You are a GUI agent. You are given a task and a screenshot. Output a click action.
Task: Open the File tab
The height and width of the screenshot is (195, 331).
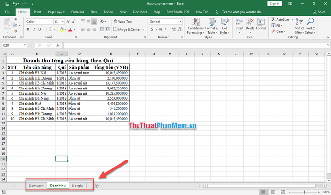8,12
